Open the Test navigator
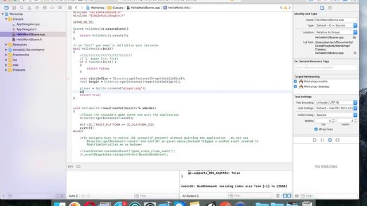The image size is (367, 206). coord(37,7)
